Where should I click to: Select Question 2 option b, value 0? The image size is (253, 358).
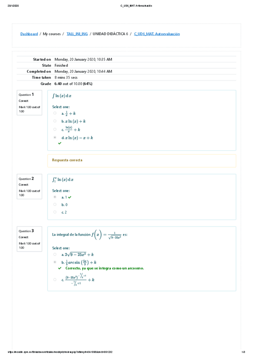click(x=55, y=204)
